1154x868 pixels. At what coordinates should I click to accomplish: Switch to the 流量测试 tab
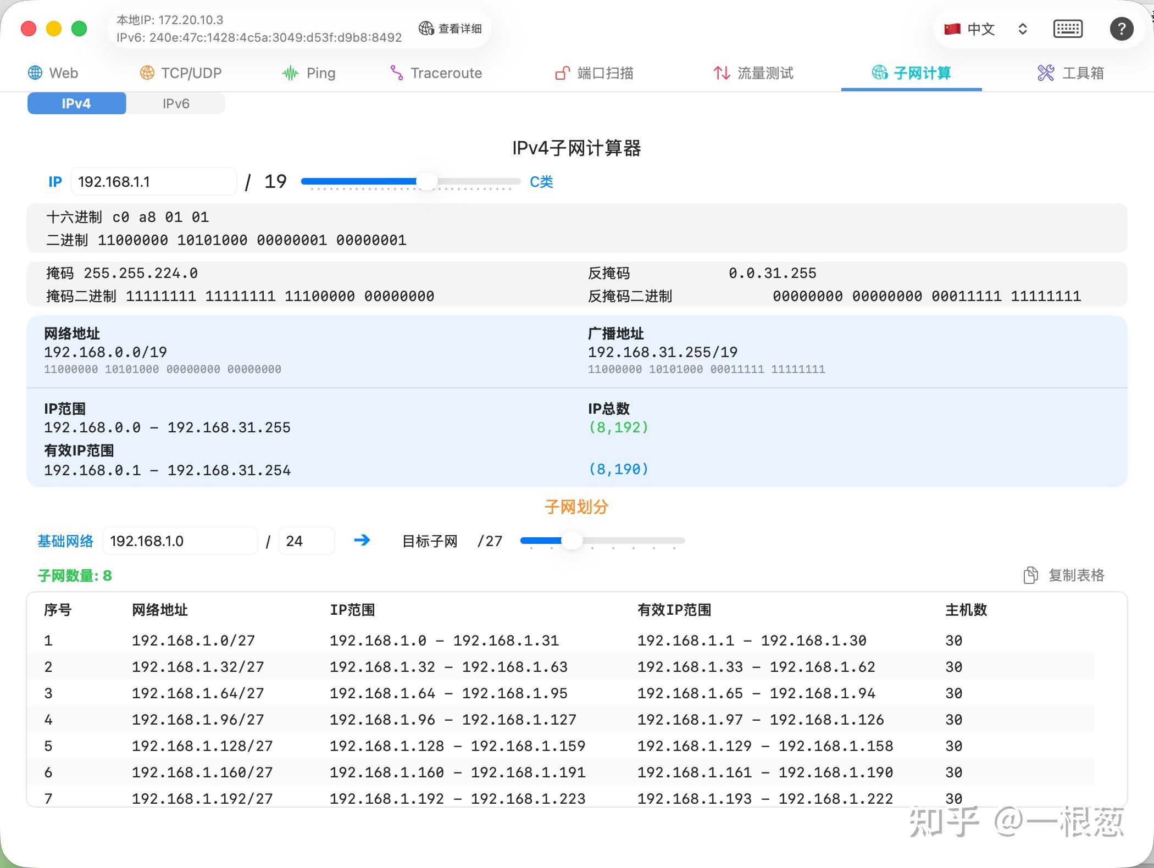[753, 73]
